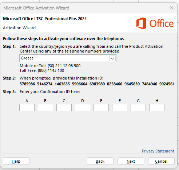The width and height of the screenshot is (179, 170).
Task: Click the Step 3 label
Action: tap(9, 92)
